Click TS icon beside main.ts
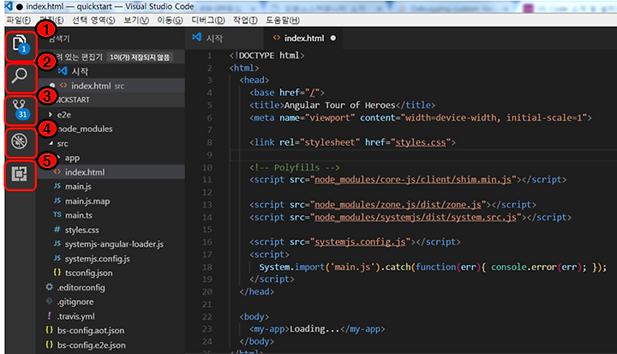Image resolution: width=617 pixels, height=354 pixels. (57, 214)
